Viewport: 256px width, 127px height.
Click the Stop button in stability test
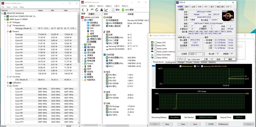point(167,124)
